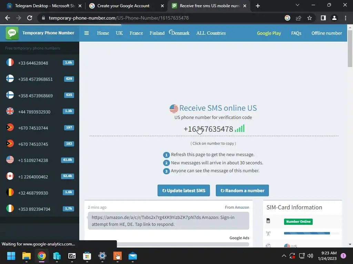Screen dimensions: 353x264
Task: Open Chrome side panel icon
Action: [323, 18]
